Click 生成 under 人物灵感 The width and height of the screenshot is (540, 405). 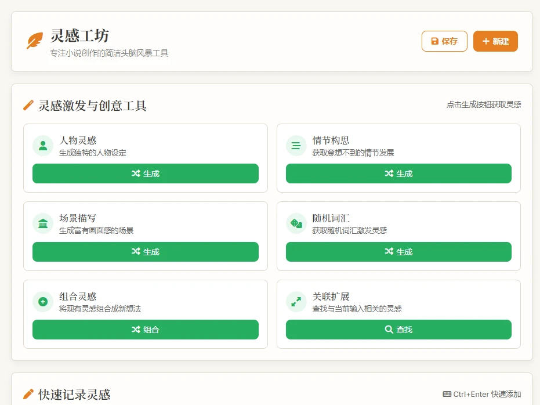tap(146, 173)
